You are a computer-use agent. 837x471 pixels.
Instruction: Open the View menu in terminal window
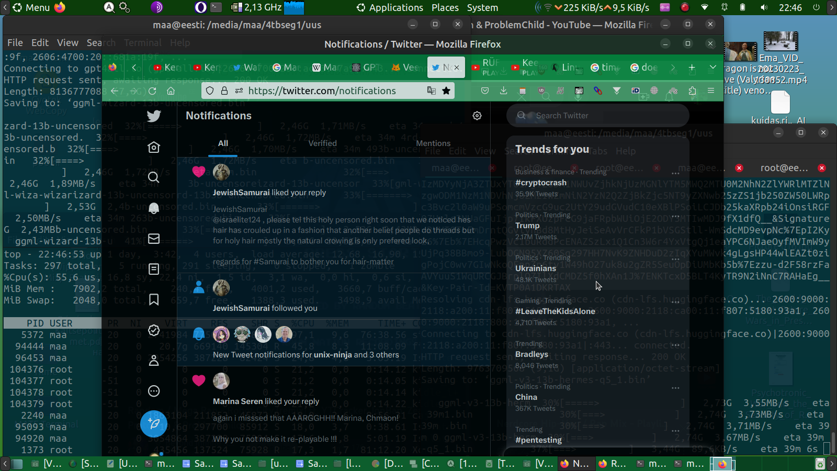67,43
